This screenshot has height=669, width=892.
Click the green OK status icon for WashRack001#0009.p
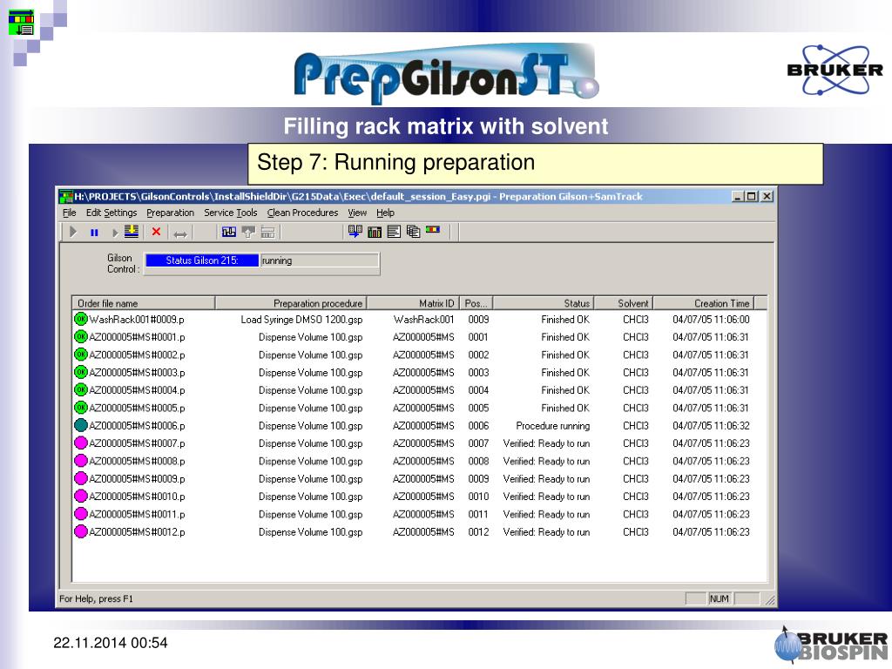click(x=81, y=319)
